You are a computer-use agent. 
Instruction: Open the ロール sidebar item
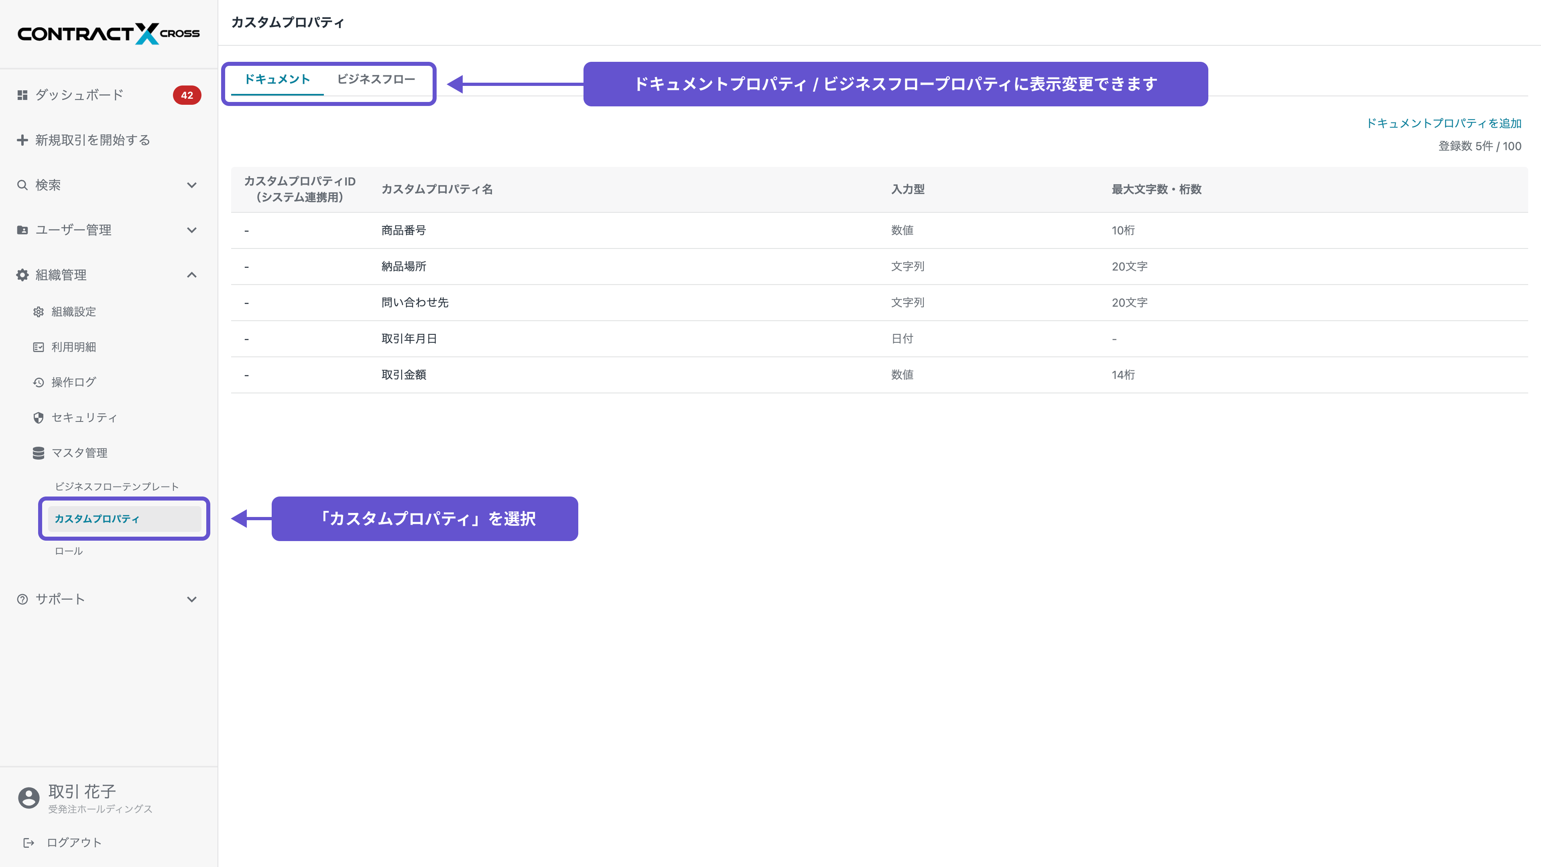69,551
